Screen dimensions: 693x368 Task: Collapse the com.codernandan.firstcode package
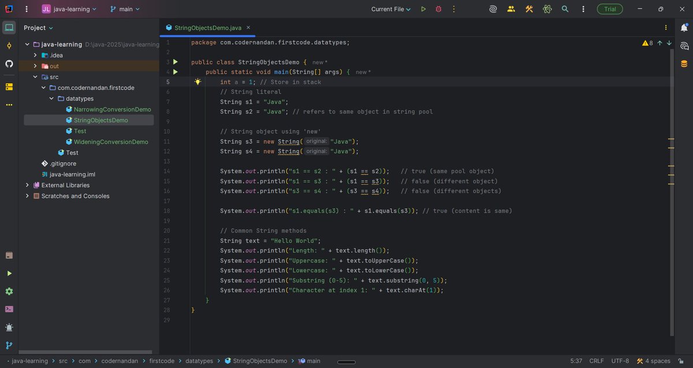[43, 88]
